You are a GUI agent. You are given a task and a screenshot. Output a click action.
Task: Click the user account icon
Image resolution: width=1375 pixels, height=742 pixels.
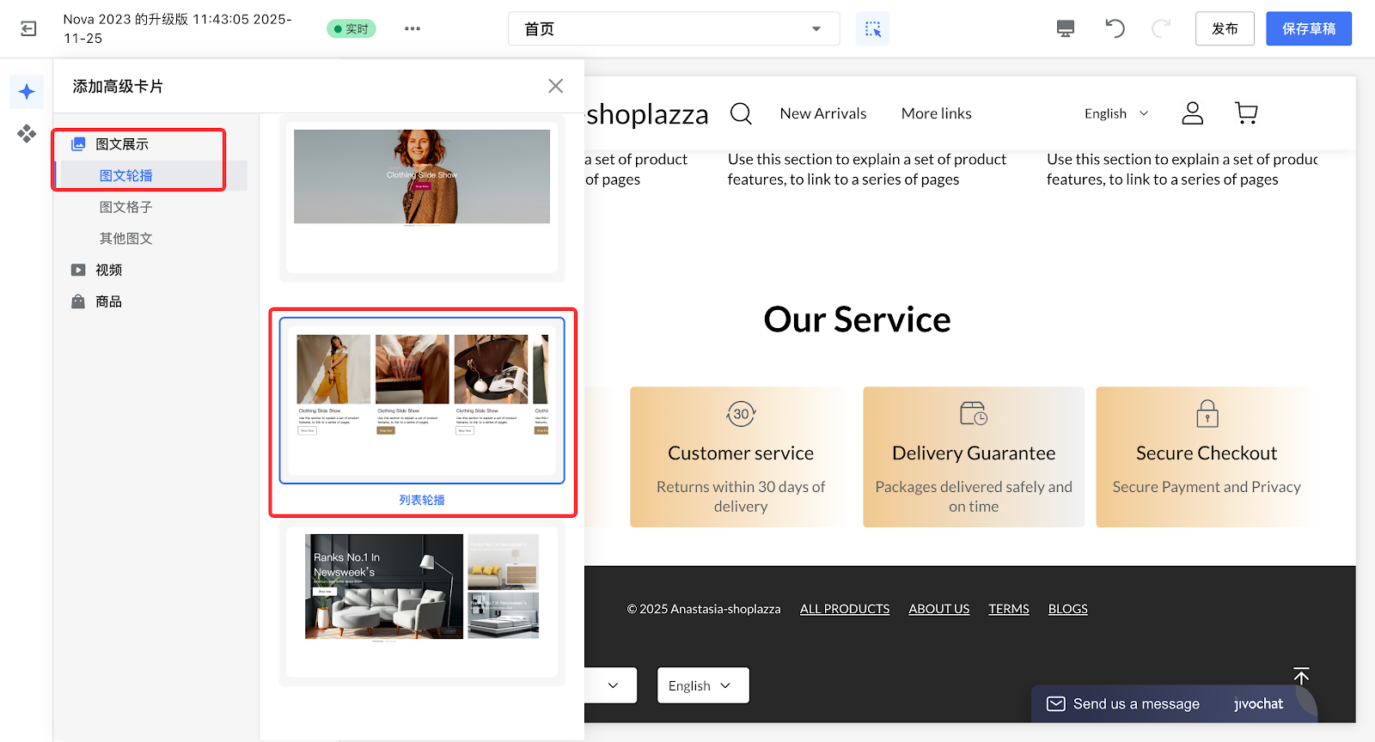pyautogui.click(x=1192, y=113)
